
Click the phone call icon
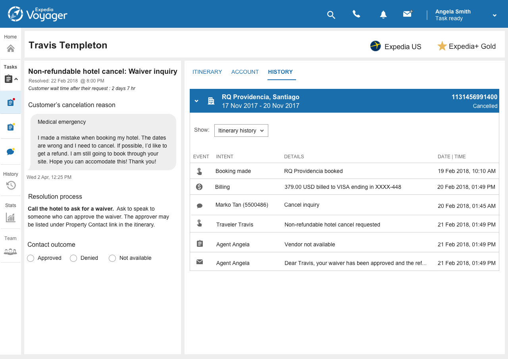(x=356, y=14)
